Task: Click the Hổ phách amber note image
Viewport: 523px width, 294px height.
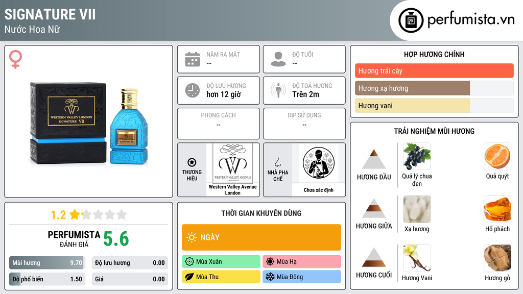Action: (x=497, y=209)
